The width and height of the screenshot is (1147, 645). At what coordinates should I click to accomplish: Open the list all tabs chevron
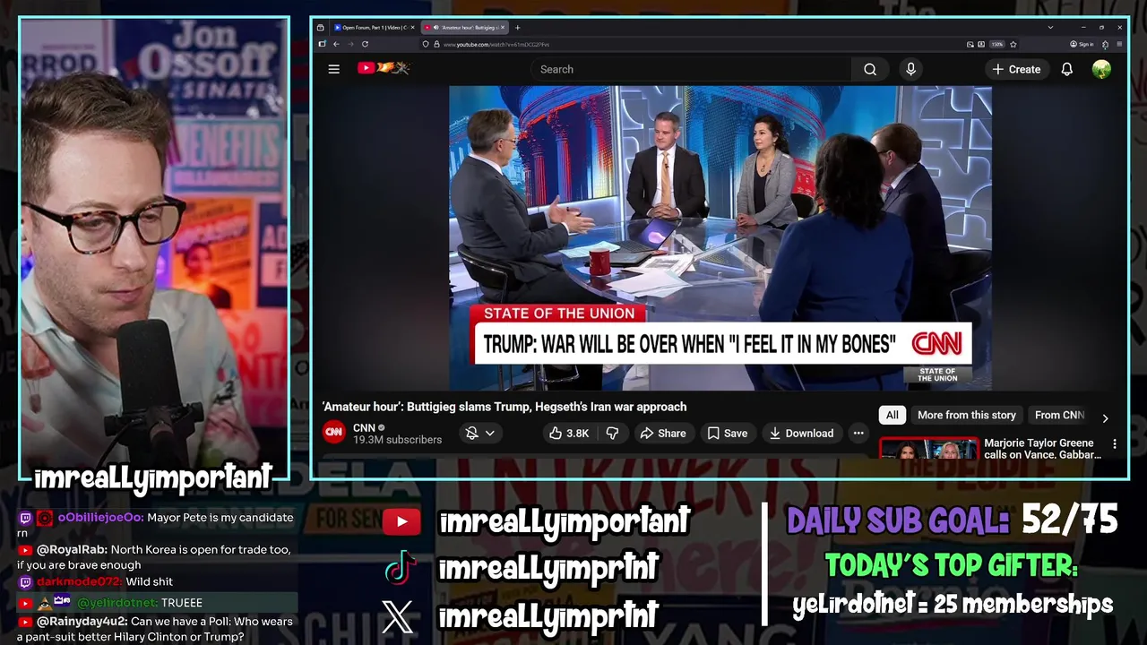[x=1050, y=28]
